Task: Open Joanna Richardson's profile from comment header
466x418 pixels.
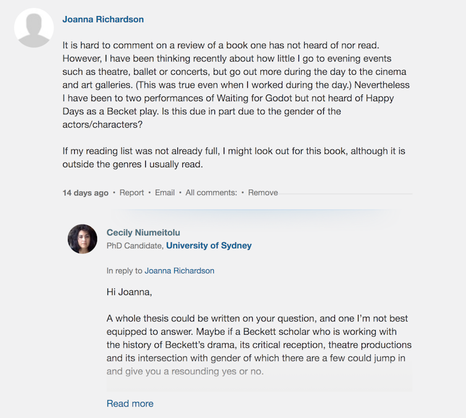Action: click(103, 19)
